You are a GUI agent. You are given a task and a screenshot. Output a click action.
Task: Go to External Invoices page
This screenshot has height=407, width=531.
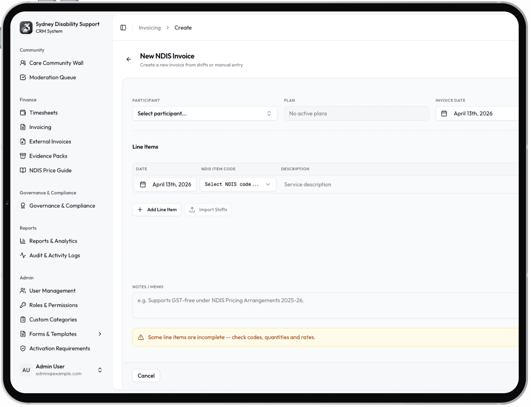[50, 142]
